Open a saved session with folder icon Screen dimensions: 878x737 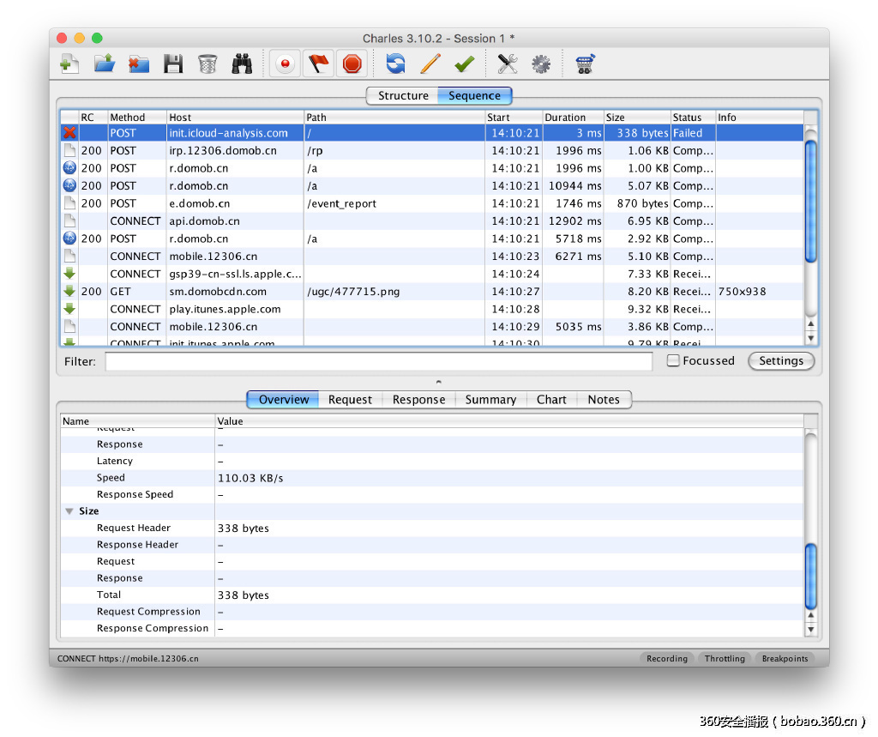pyautogui.click(x=104, y=63)
